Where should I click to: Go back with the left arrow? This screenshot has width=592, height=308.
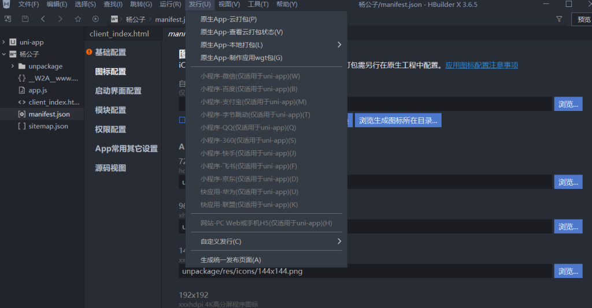pyautogui.click(x=43, y=19)
